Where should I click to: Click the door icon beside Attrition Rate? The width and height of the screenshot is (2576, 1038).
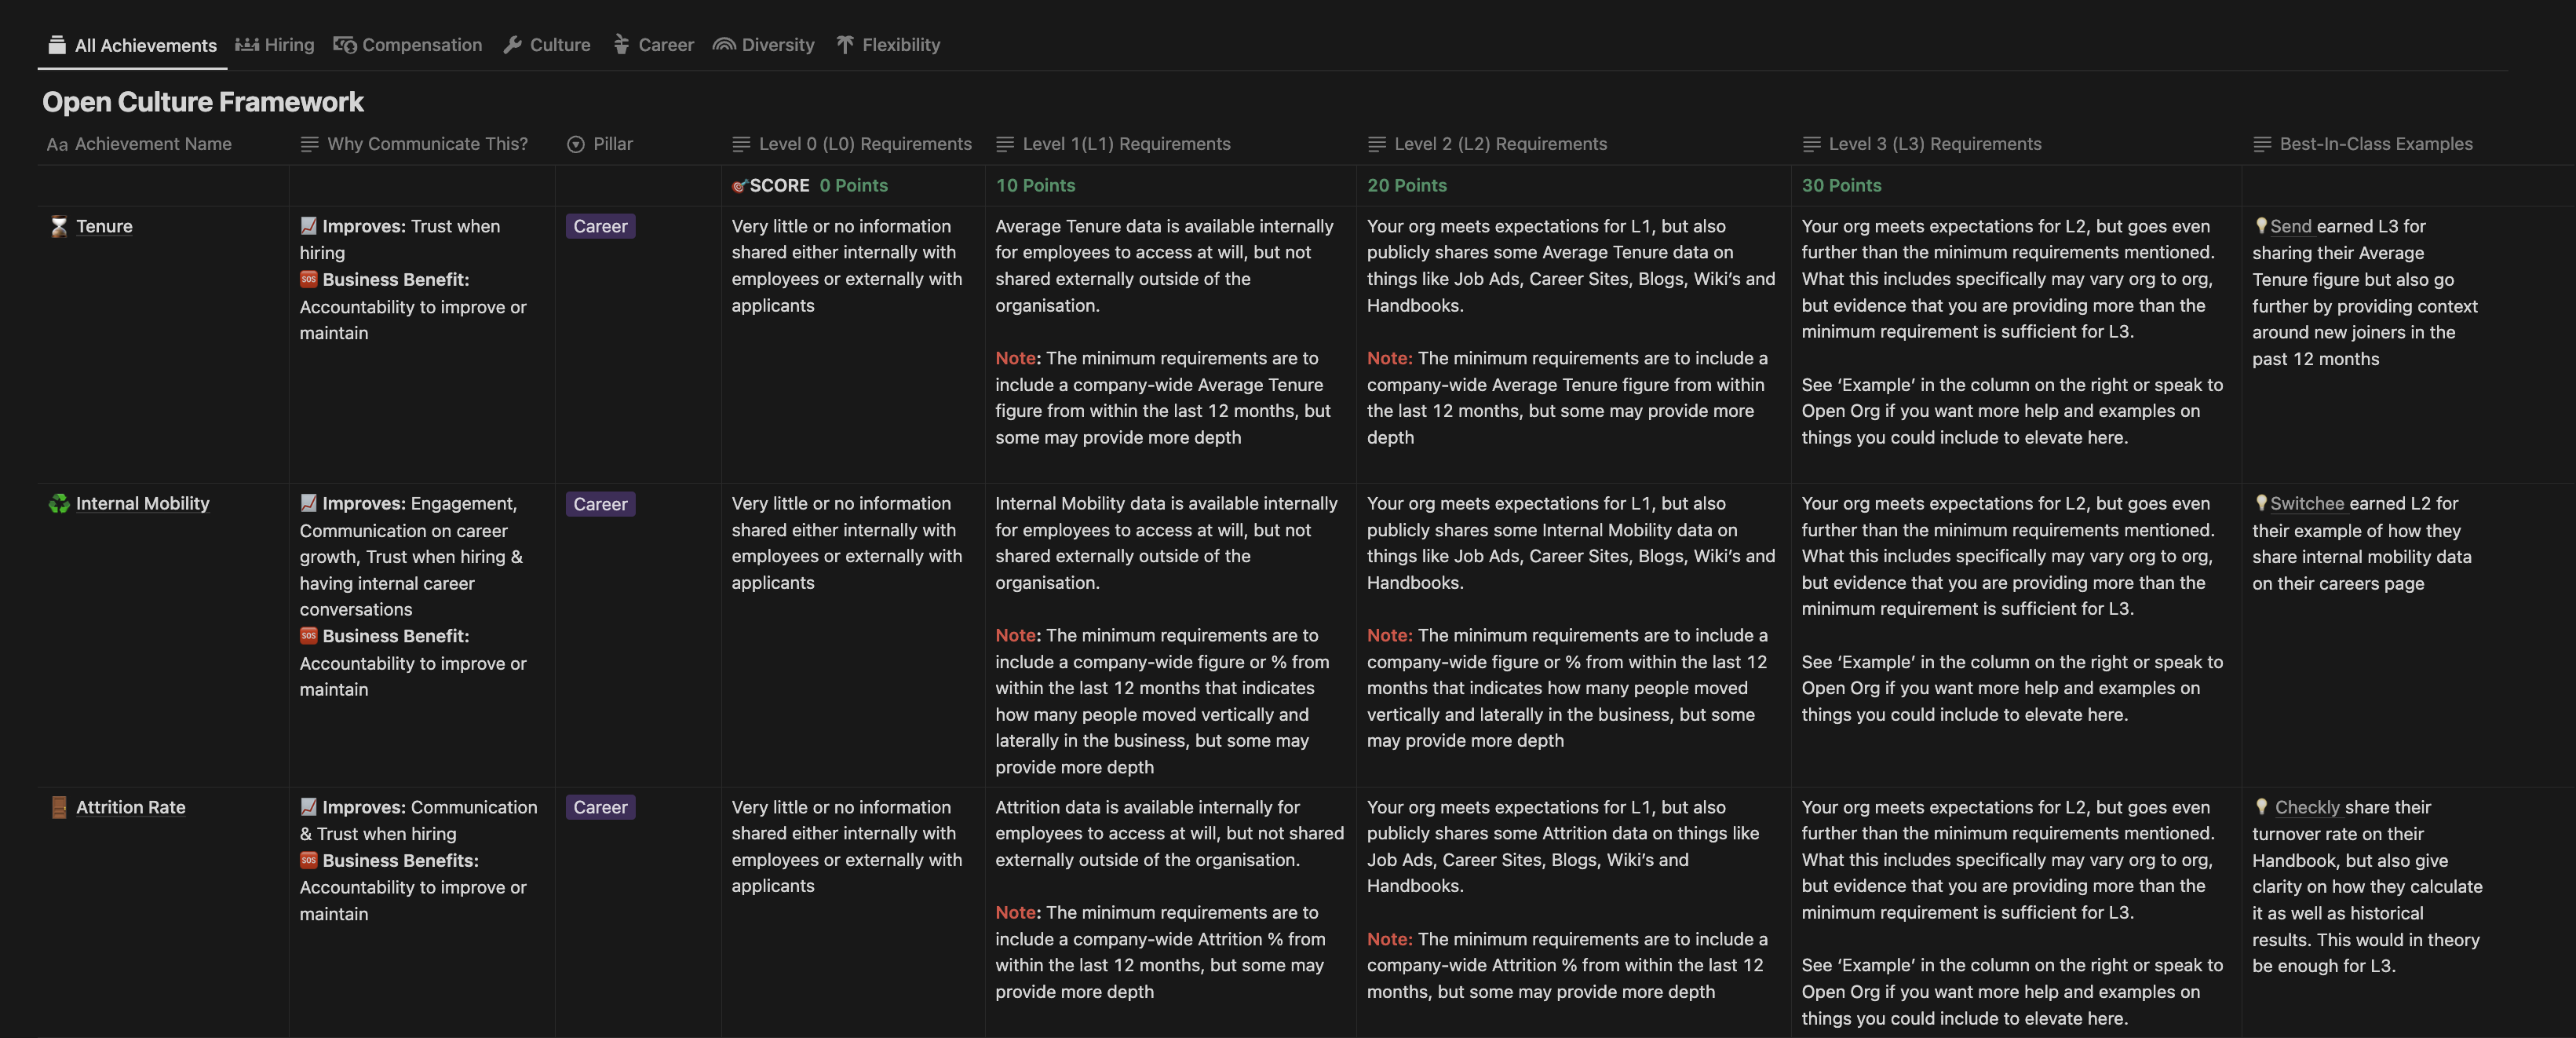[59, 807]
